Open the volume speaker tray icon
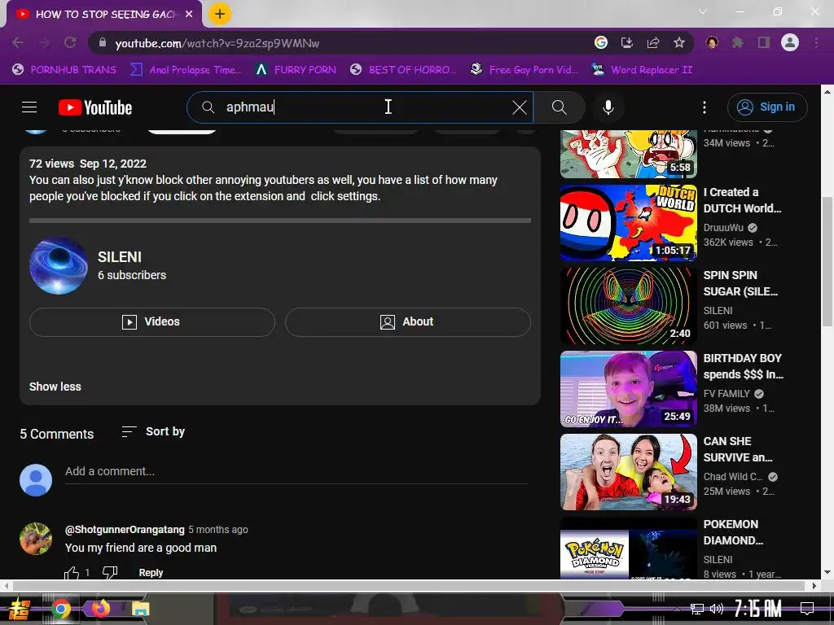Viewport: 834px width, 625px height. (x=716, y=609)
